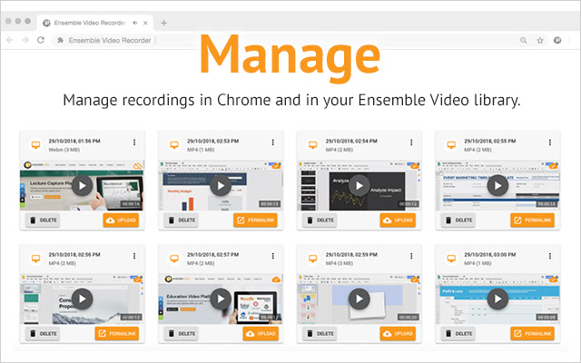Close the Ensemble Video Recorder tab

pyautogui.click(x=145, y=23)
